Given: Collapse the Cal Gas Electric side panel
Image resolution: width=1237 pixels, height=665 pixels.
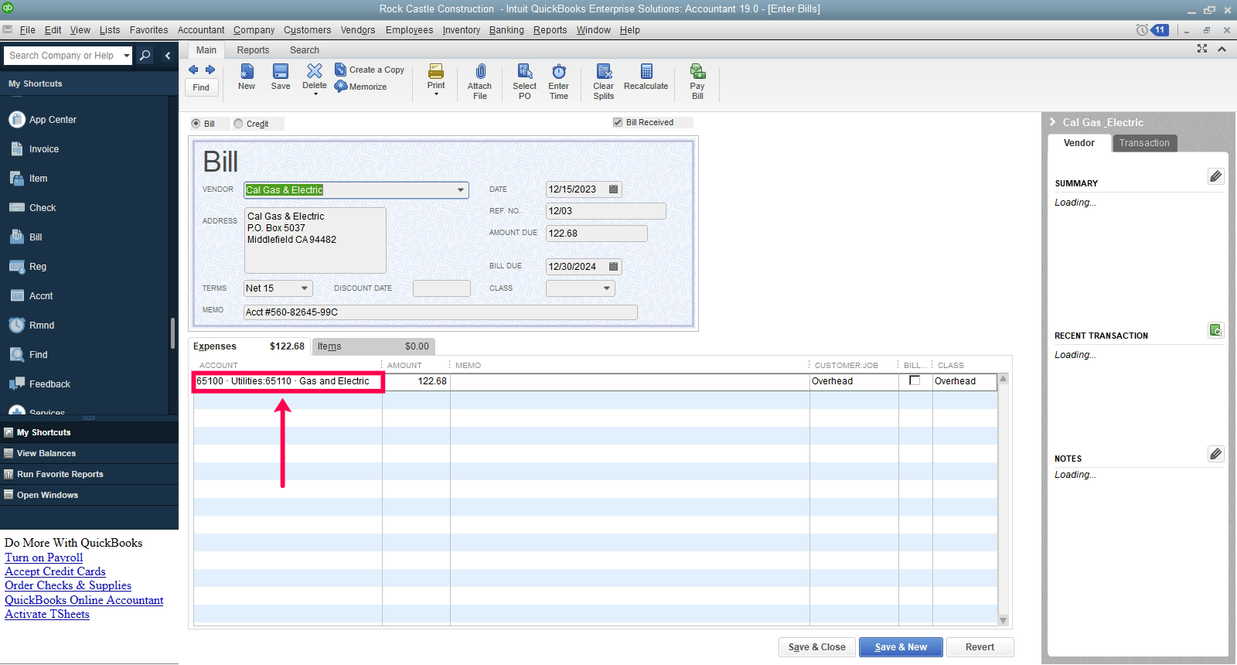Looking at the screenshot, I should coord(1052,122).
